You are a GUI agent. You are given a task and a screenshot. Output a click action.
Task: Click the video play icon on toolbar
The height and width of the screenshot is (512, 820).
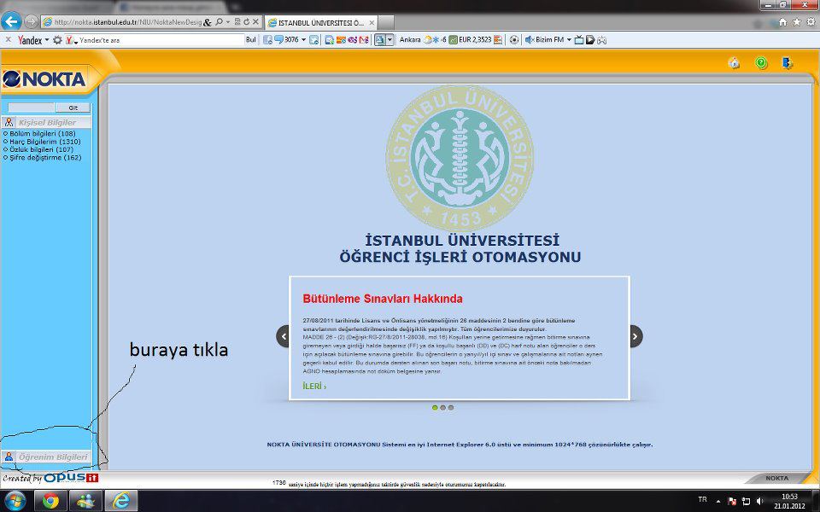590,40
